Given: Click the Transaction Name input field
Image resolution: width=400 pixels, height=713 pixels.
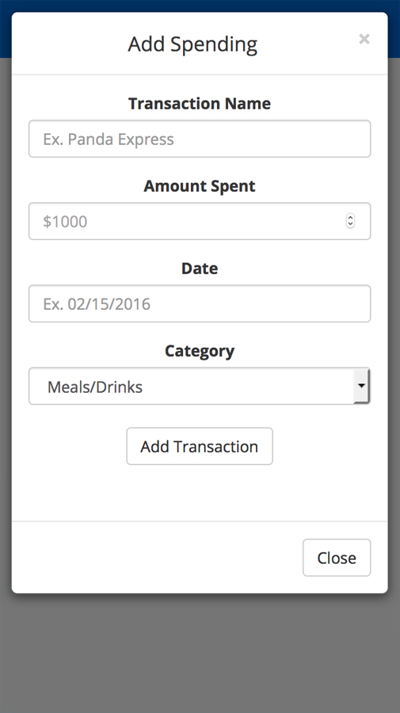Looking at the screenshot, I should click(200, 139).
